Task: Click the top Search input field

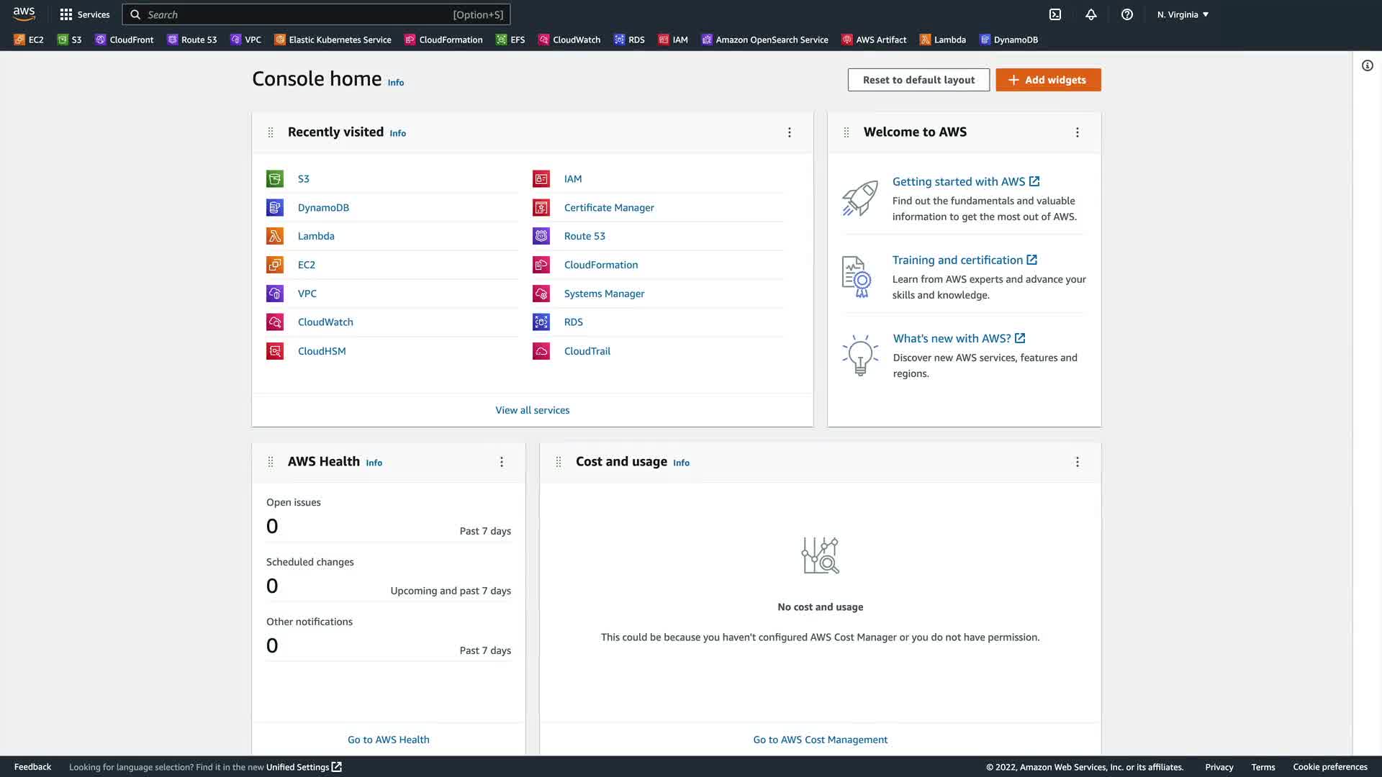Action: pyautogui.click(x=302, y=14)
